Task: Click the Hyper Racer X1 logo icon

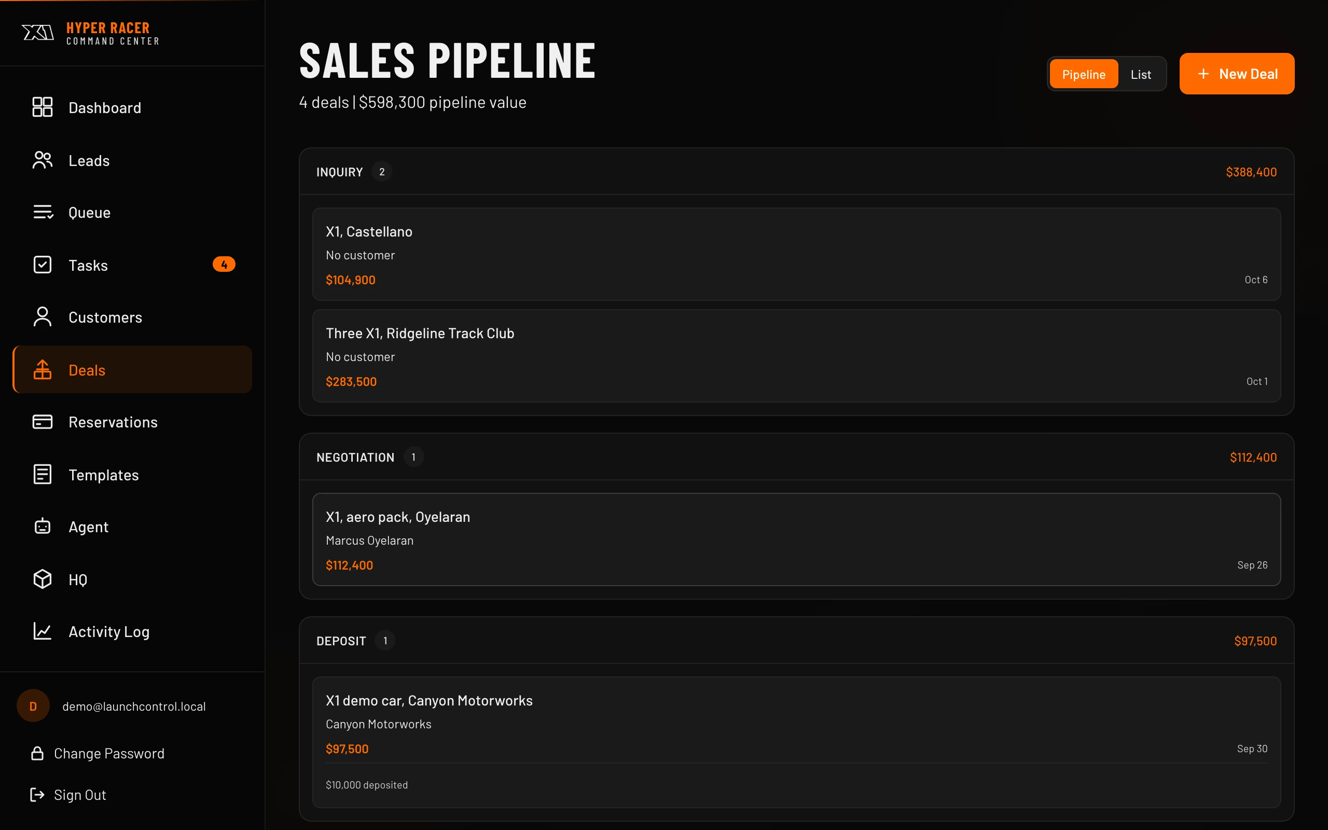Action: [x=38, y=33]
